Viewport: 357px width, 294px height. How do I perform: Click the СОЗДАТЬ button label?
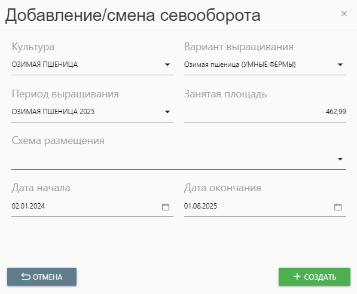320,277
